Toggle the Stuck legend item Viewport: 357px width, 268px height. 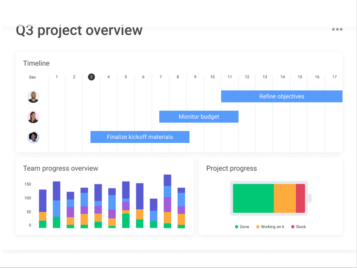coord(299,227)
